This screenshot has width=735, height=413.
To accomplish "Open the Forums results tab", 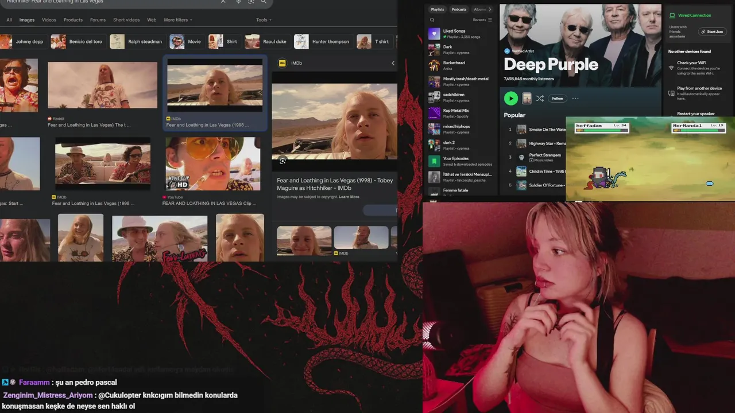I will [x=98, y=20].
